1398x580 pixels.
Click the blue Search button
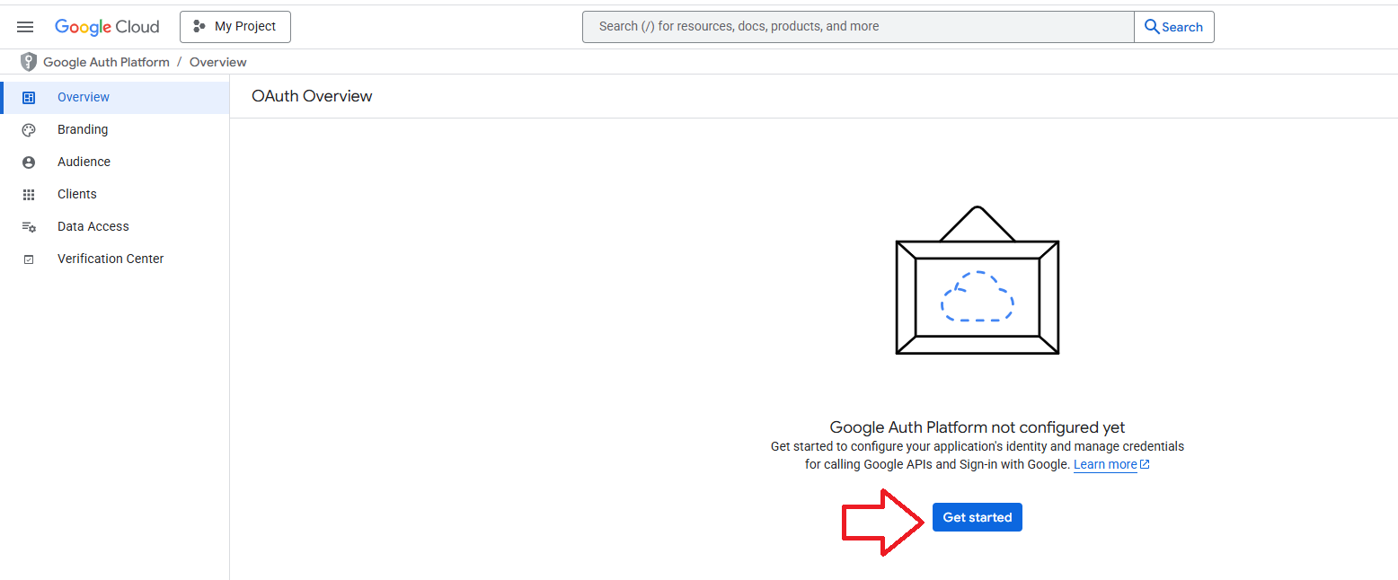point(1174,27)
